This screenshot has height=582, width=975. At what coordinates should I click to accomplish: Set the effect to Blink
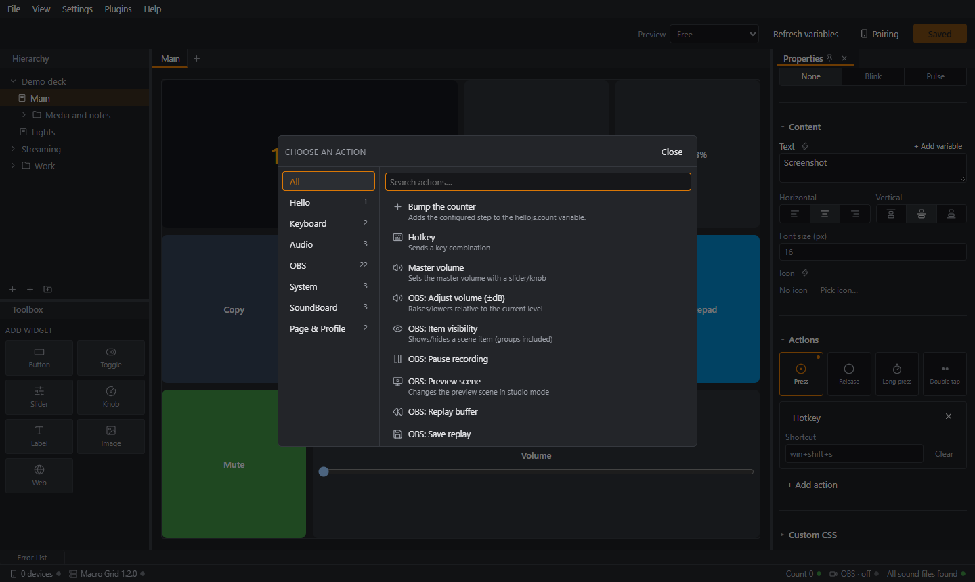pos(873,76)
